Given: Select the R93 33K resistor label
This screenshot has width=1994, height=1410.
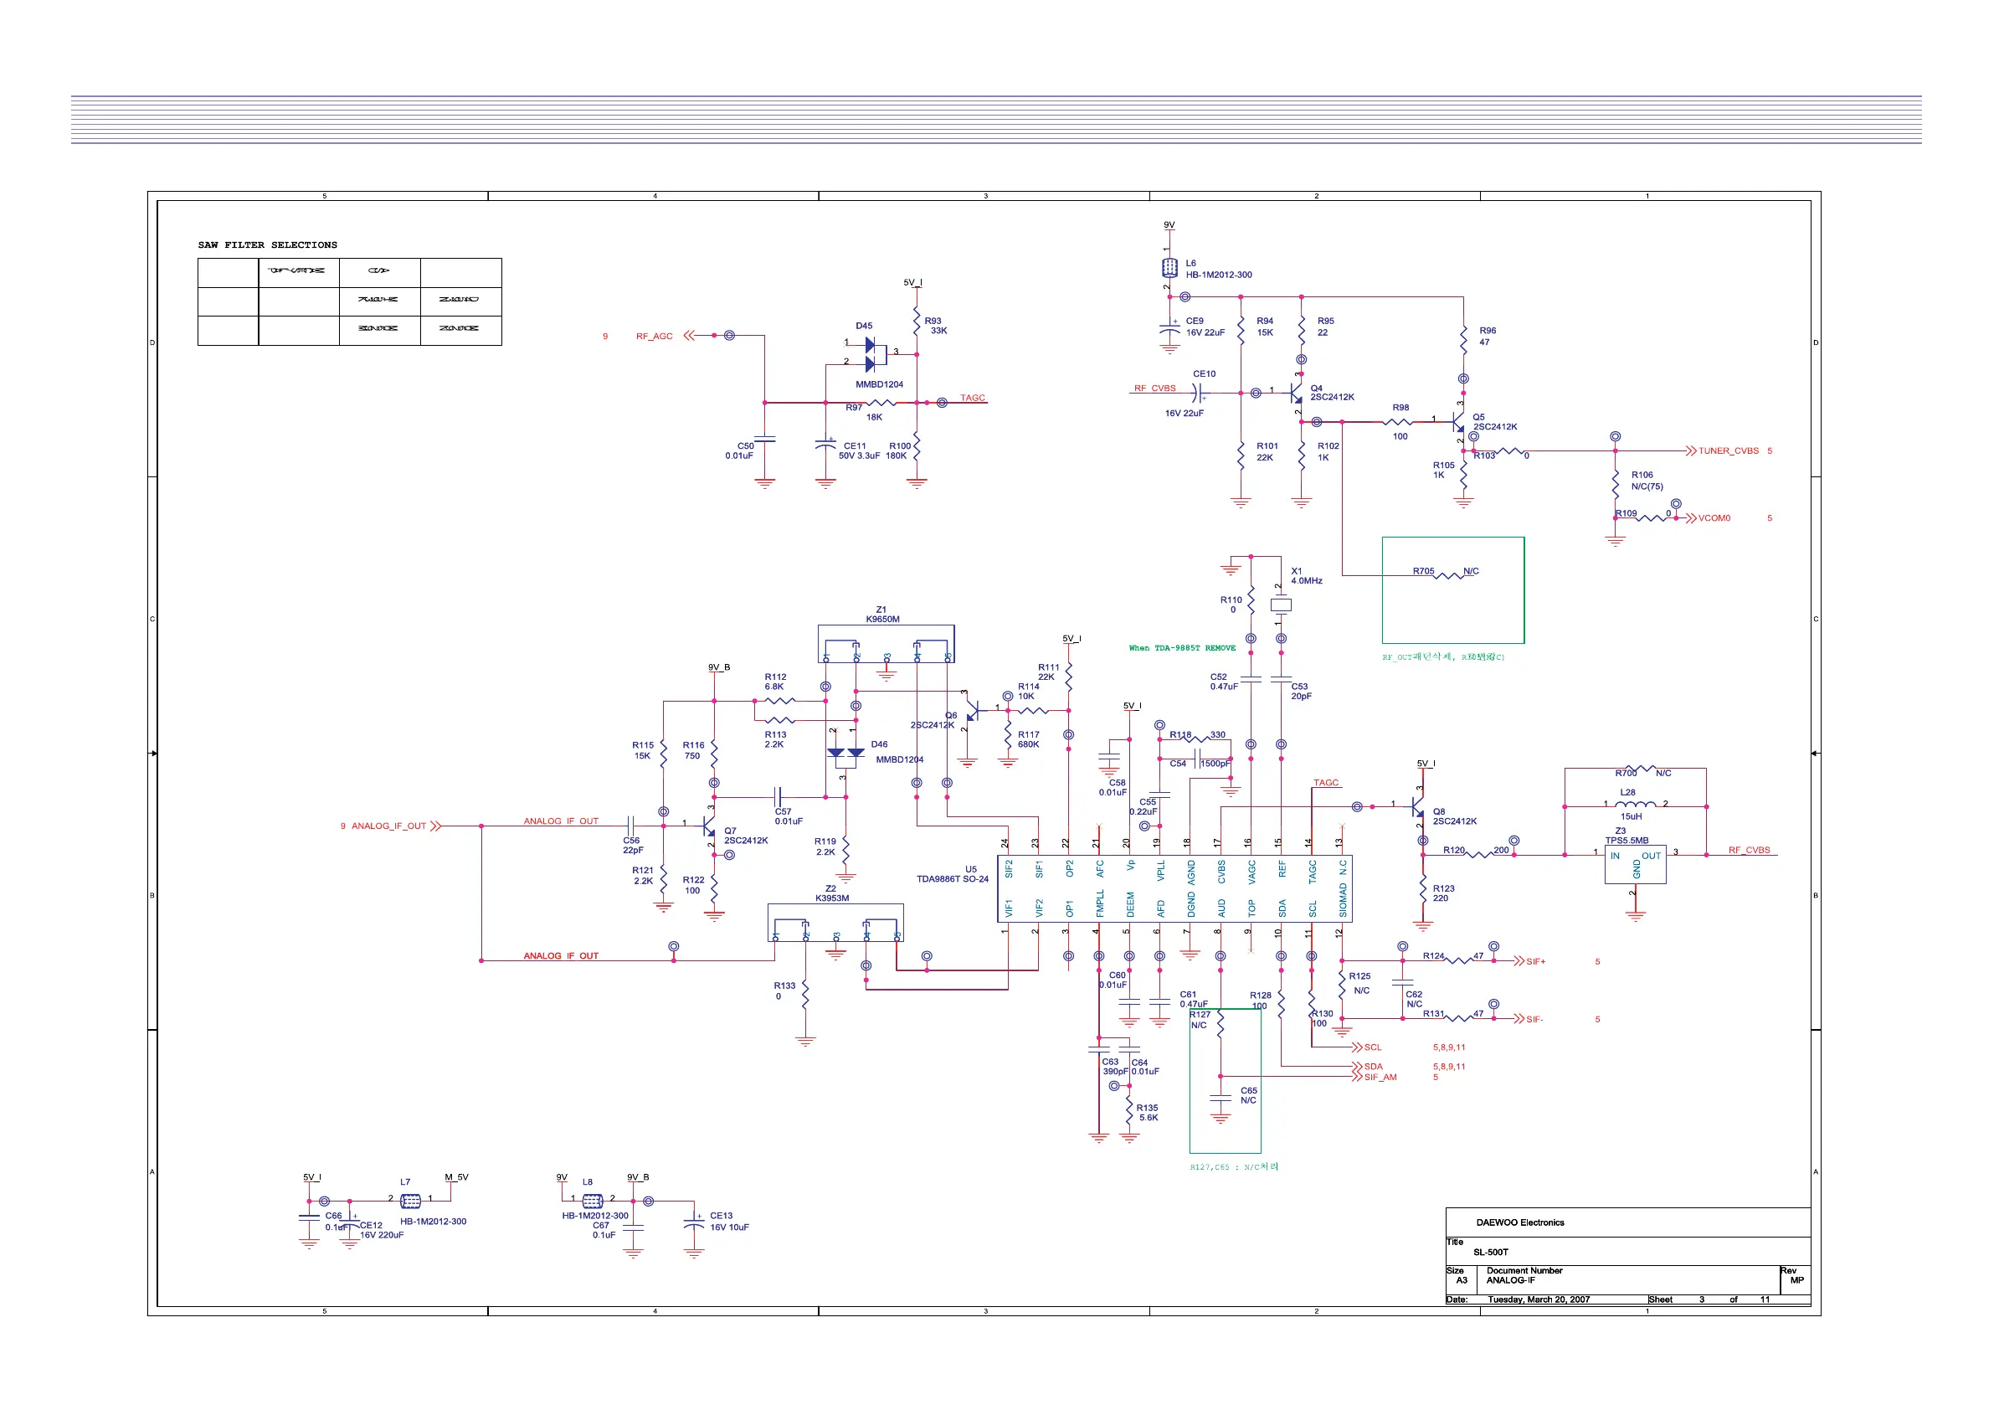Looking at the screenshot, I should click(x=935, y=326).
